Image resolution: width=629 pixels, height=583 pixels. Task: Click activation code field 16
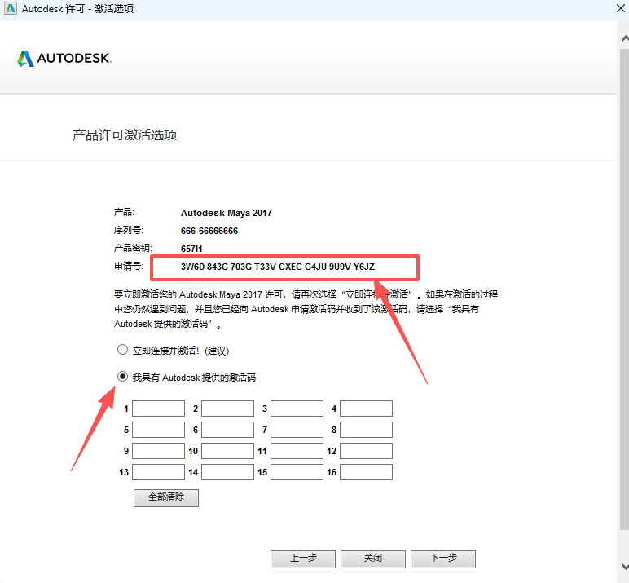(x=367, y=472)
